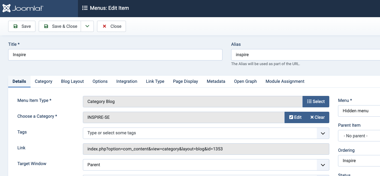Open the Parent Item dropdown

click(359, 136)
